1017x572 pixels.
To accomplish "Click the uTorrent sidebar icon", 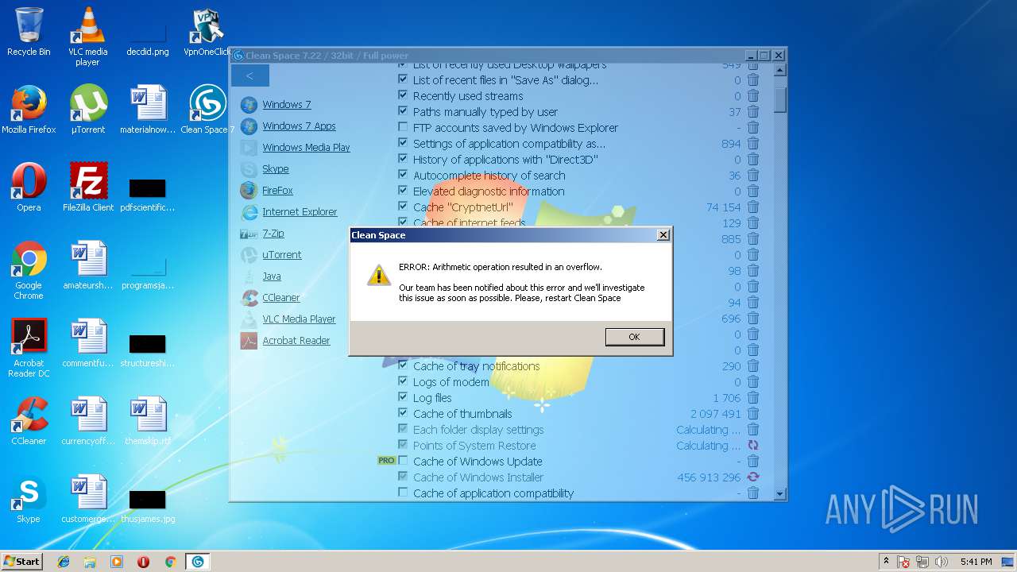I will pyautogui.click(x=249, y=255).
